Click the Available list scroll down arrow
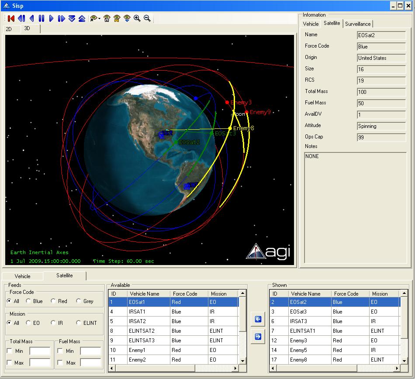The height and width of the screenshot is (379, 415). pos(243,361)
